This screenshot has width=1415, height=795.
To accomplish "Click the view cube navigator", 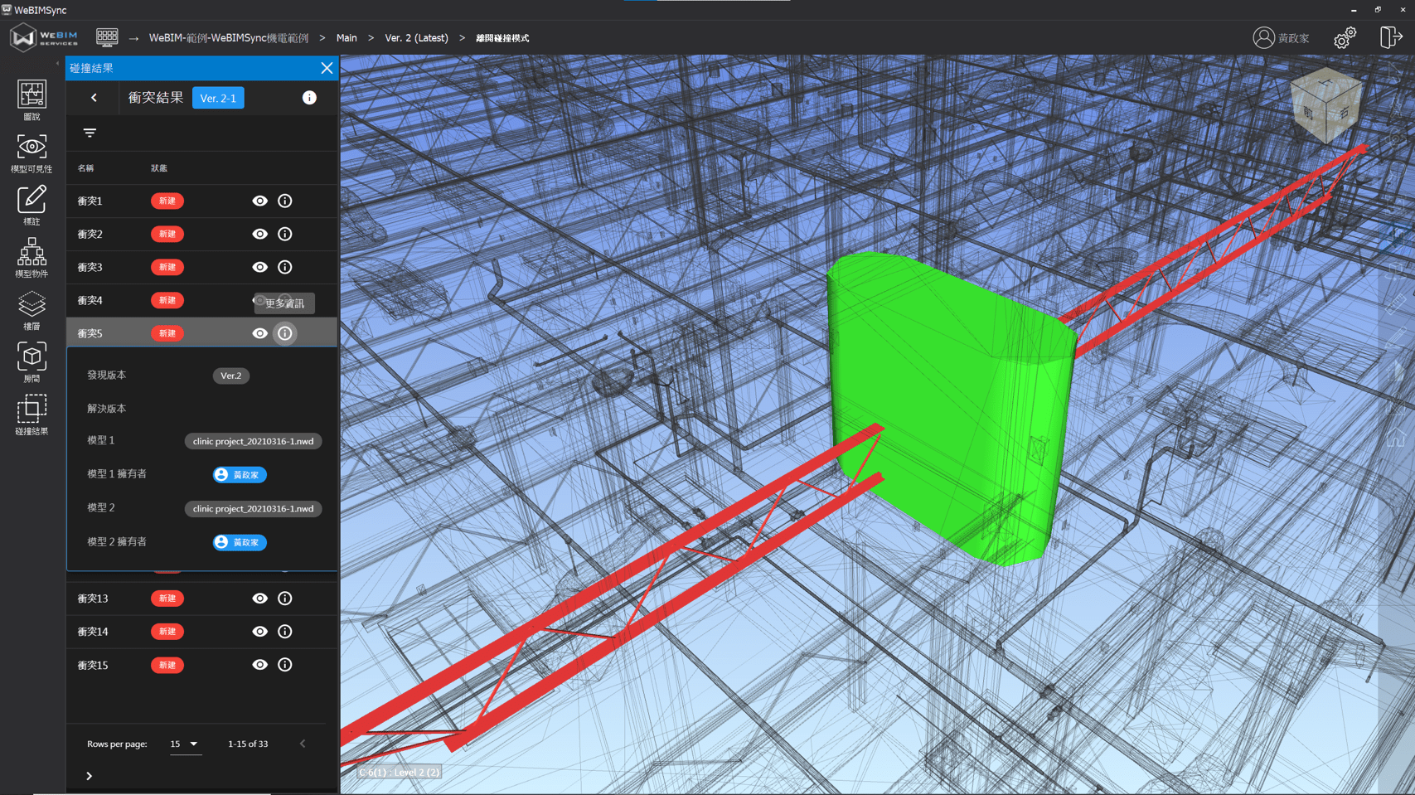I will click(1326, 106).
